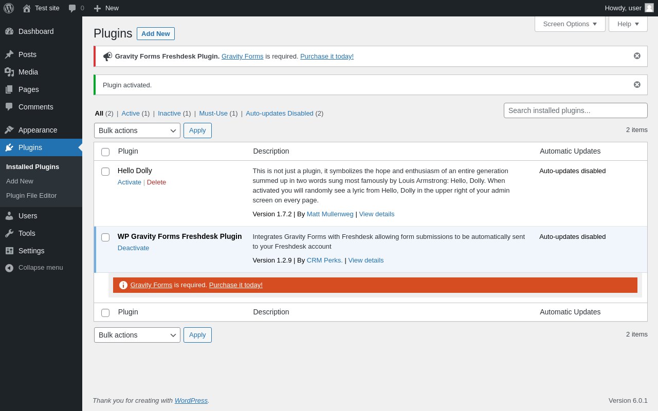Click the Plugins plug icon in sidebar

[x=9, y=147]
